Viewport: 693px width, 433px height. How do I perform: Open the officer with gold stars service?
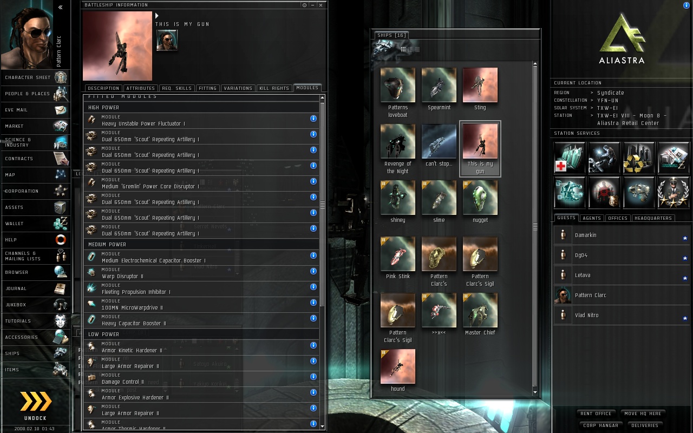click(674, 192)
